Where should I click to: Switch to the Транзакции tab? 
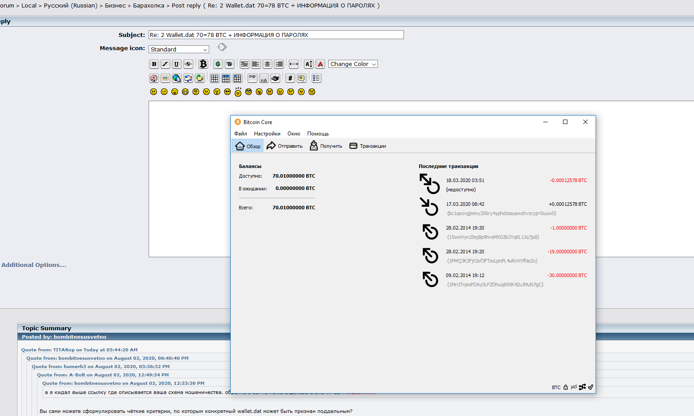(367, 146)
